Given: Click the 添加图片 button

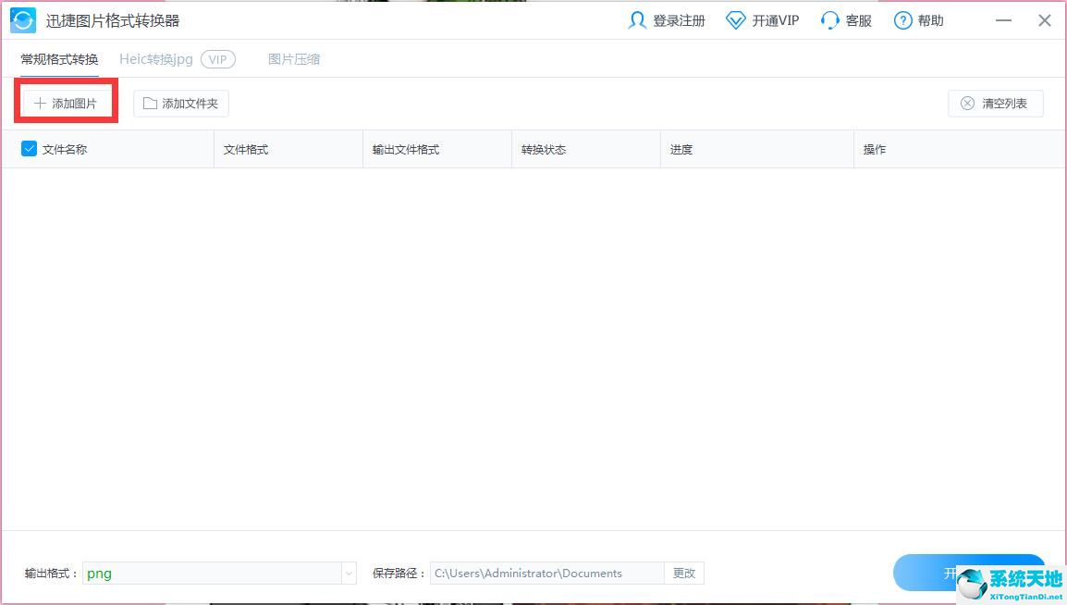Looking at the screenshot, I should point(66,104).
